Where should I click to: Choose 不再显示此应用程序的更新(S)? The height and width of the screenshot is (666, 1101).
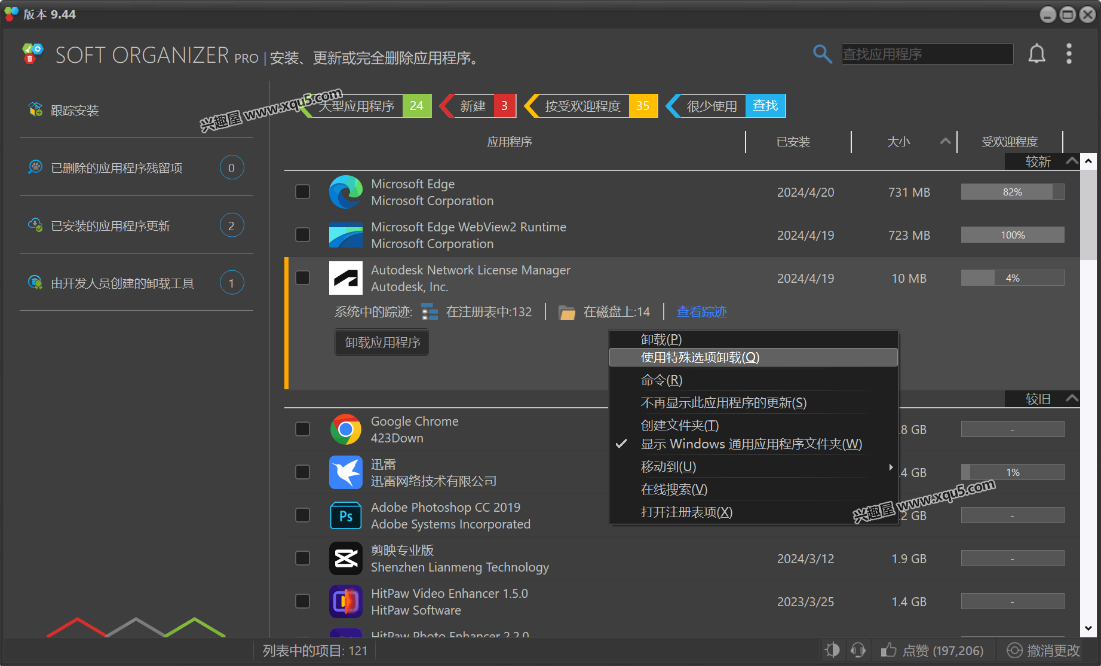tap(753, 403)
